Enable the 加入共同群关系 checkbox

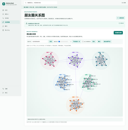pos(83,42)
